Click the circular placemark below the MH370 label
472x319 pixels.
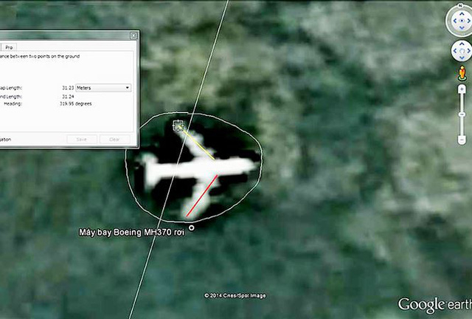pos(192,227)
